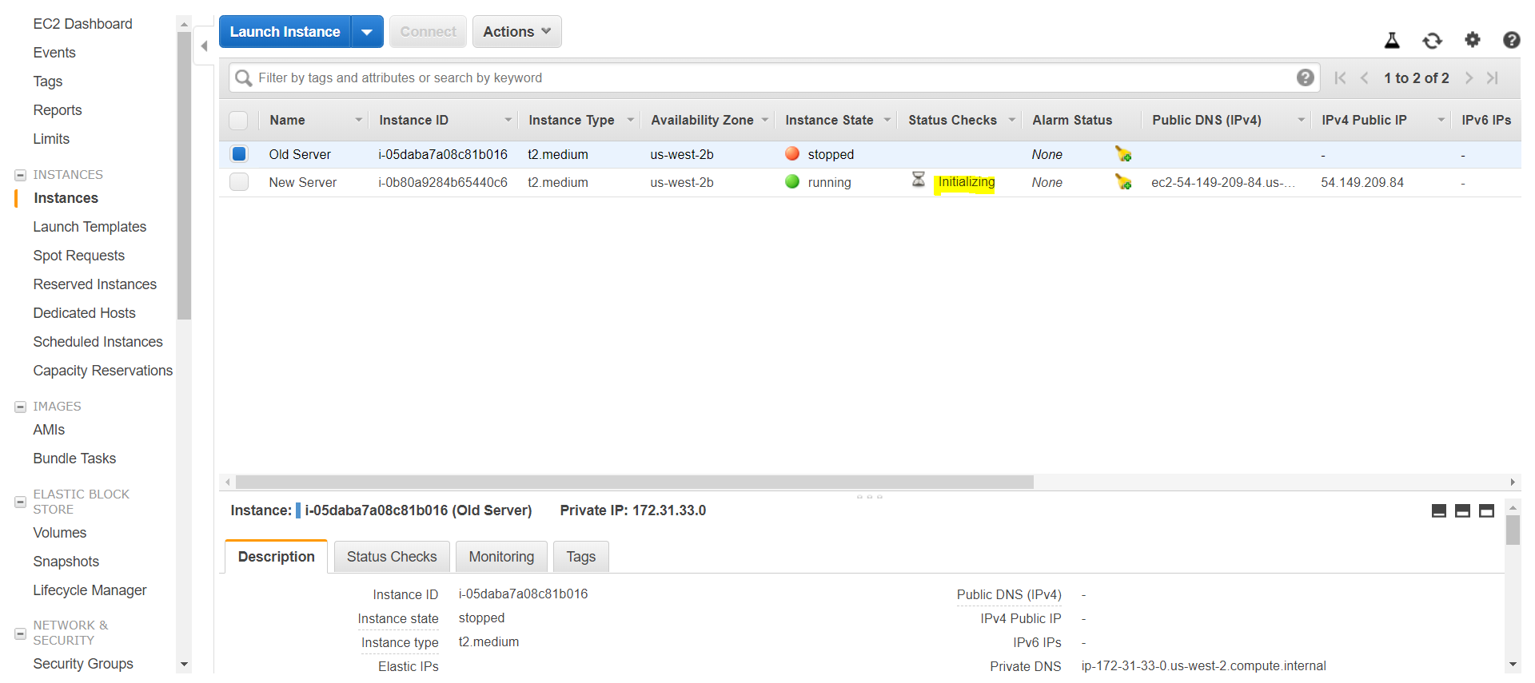Click the Connect button
The image size is (1535, 683).
click(428, 32)
